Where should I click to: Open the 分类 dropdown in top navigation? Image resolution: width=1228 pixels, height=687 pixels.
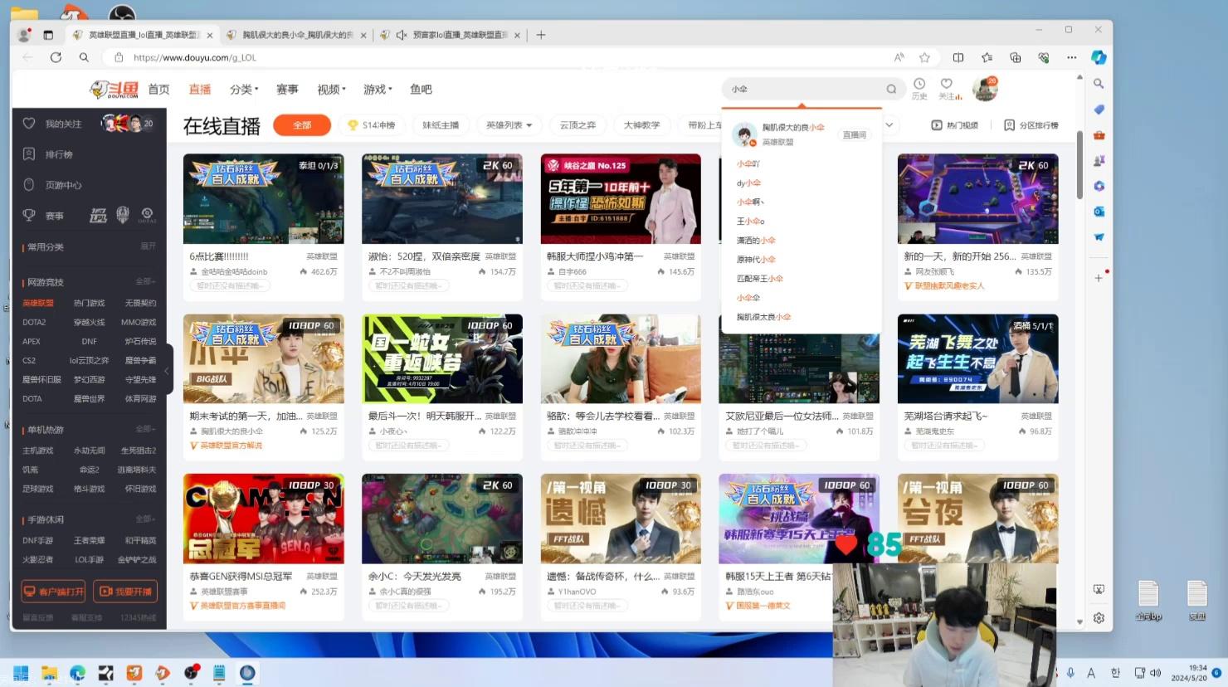(x=244, y=90)
